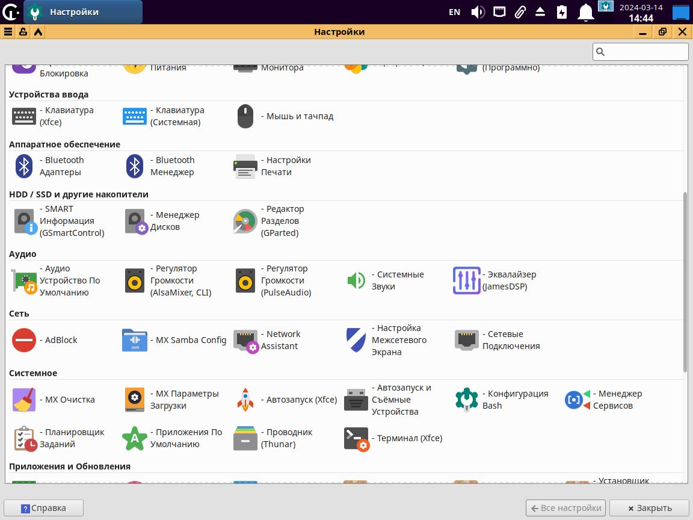
Task: Click the Закрыть button
Action: (650, 508)
